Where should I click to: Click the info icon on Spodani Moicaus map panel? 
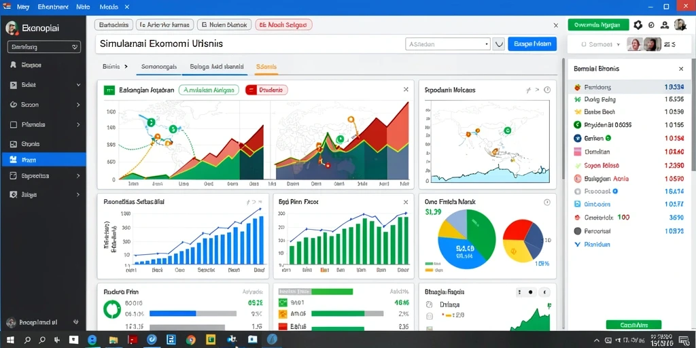547,90
